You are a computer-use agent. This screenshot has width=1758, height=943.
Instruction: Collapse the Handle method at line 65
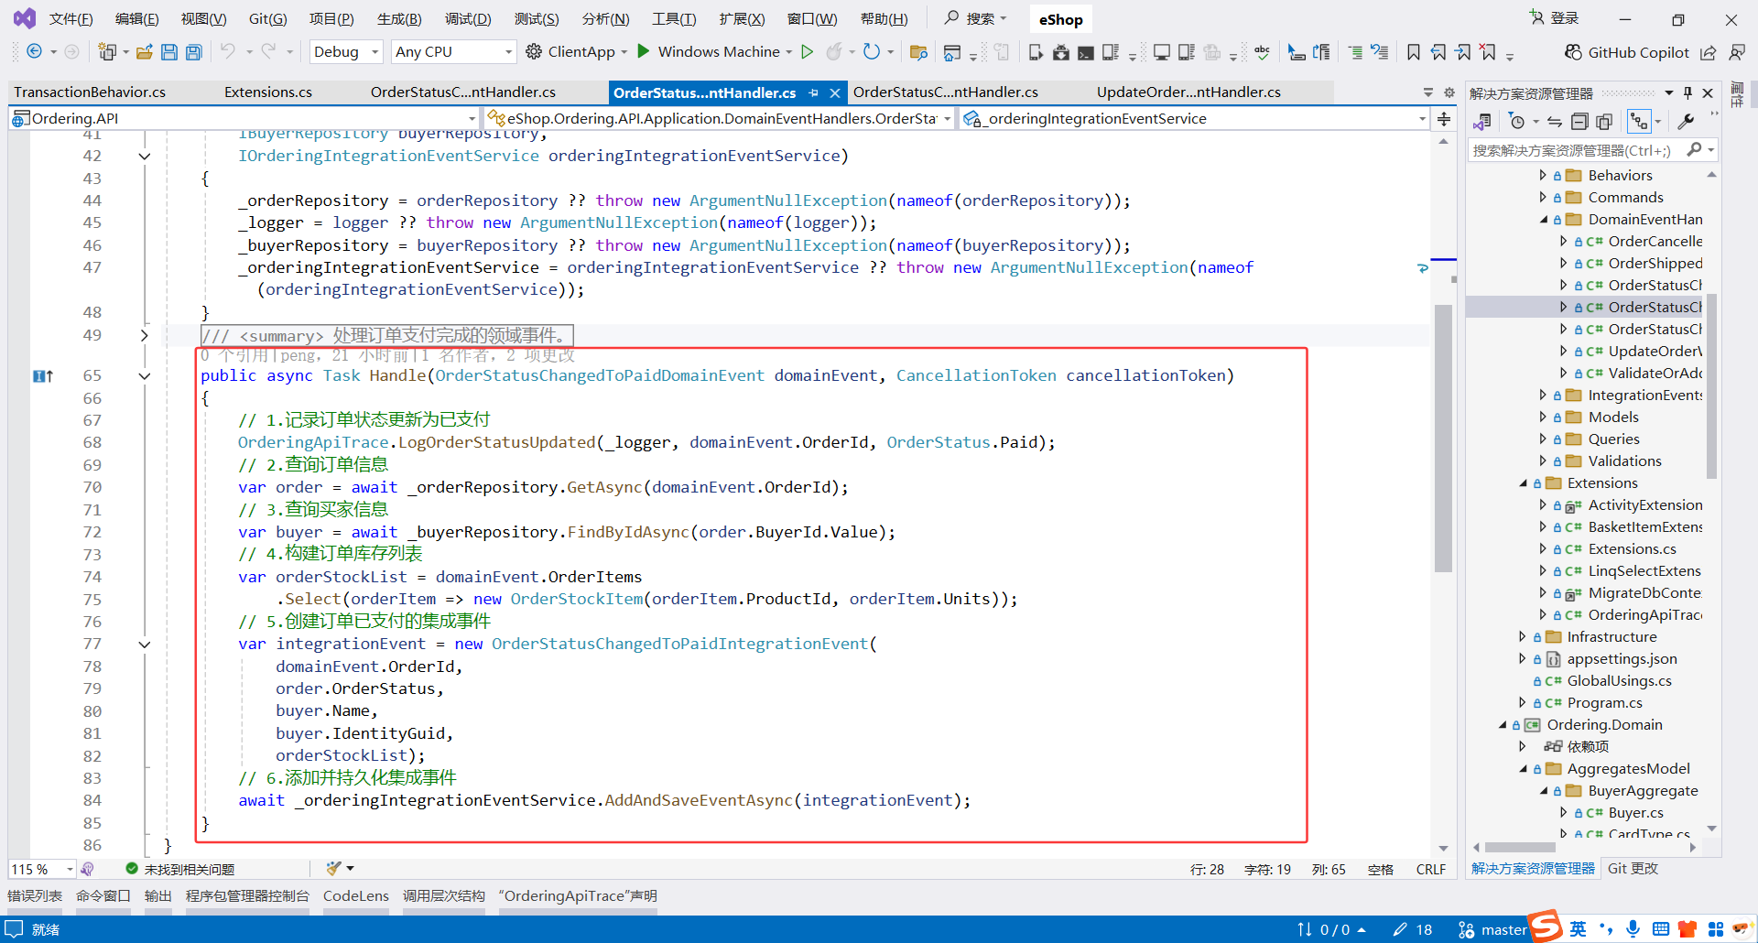point(145,375)
